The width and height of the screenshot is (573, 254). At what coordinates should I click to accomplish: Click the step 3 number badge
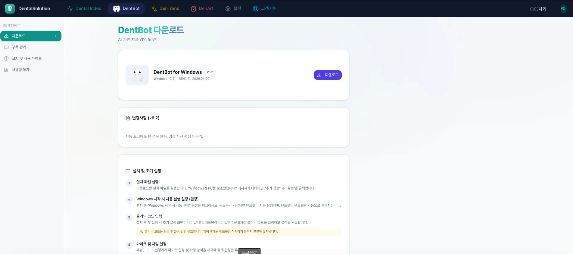129,217
